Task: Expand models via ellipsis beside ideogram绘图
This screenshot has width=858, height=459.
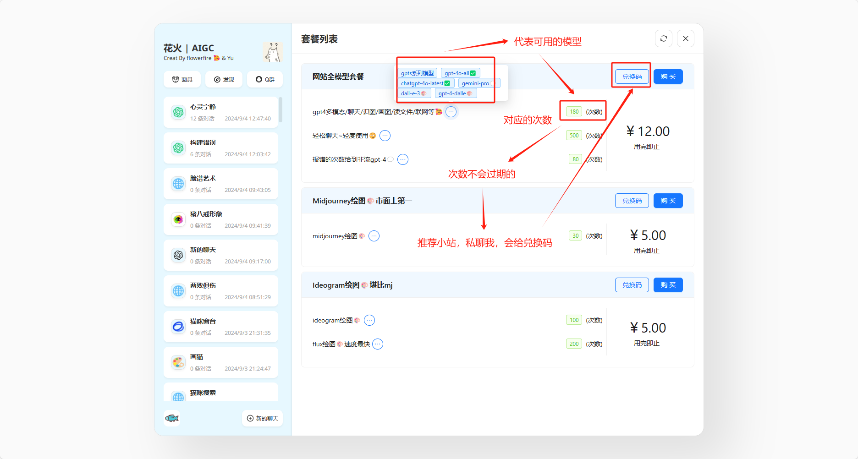Action: pyautogui.click(x=369, y=320)
